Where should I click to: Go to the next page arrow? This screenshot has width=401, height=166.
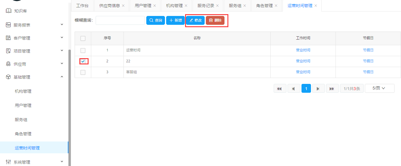tap(318, 88)
